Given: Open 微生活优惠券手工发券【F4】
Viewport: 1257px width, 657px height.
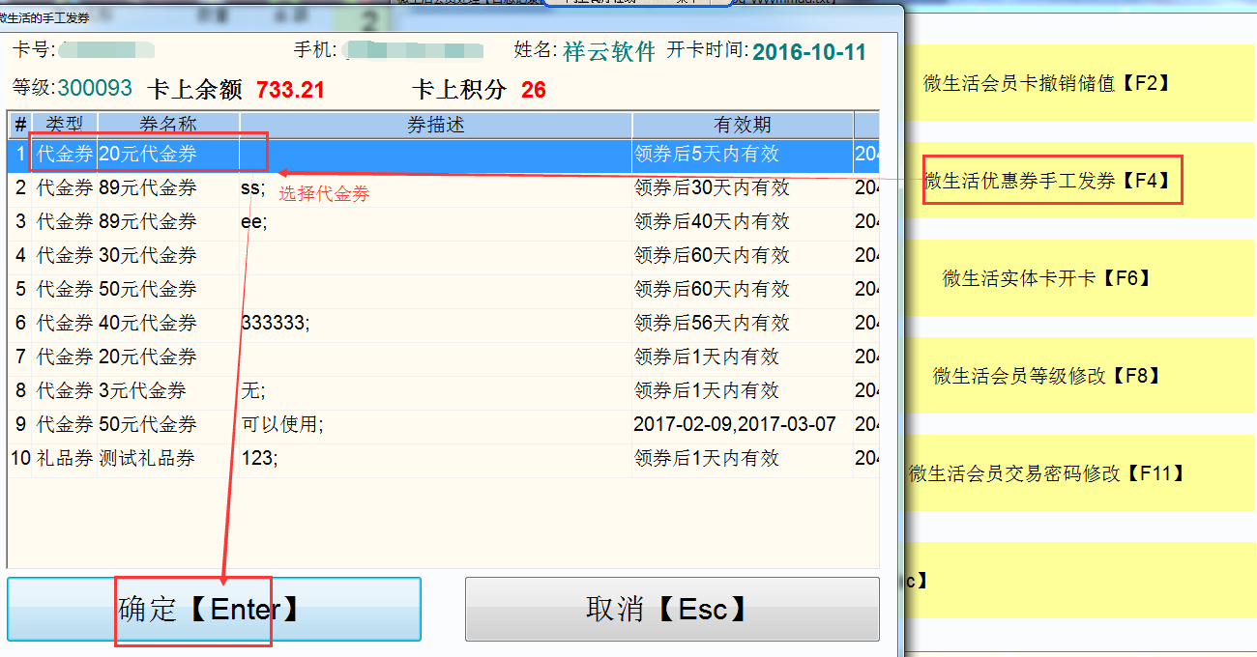Looking at the screenshot, I should pyautogui.click(x=1052, y=181).
